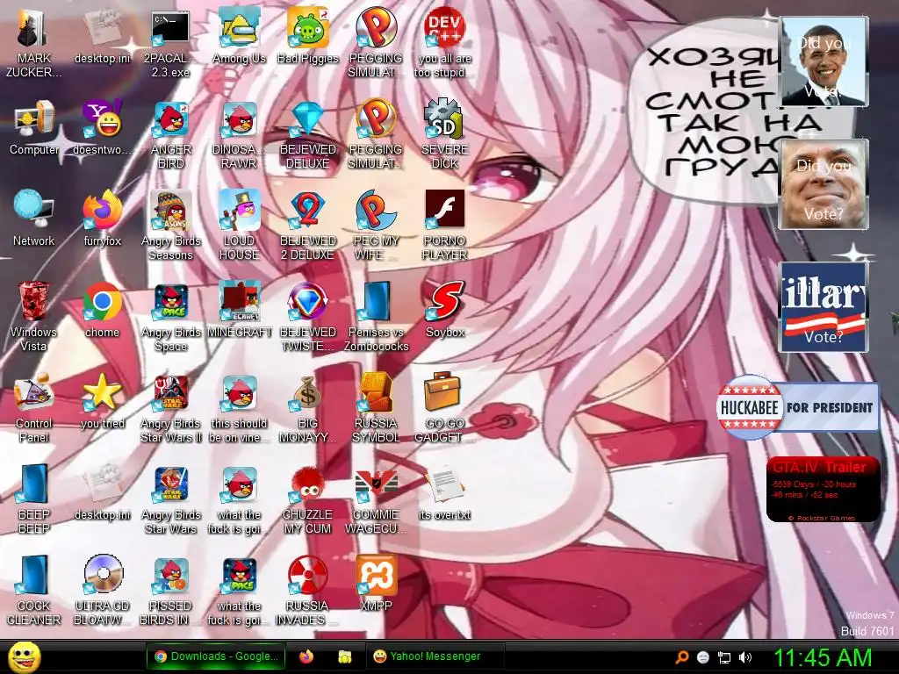Open the Among Us shortcut
899x674 pixels.
[239, 36]
